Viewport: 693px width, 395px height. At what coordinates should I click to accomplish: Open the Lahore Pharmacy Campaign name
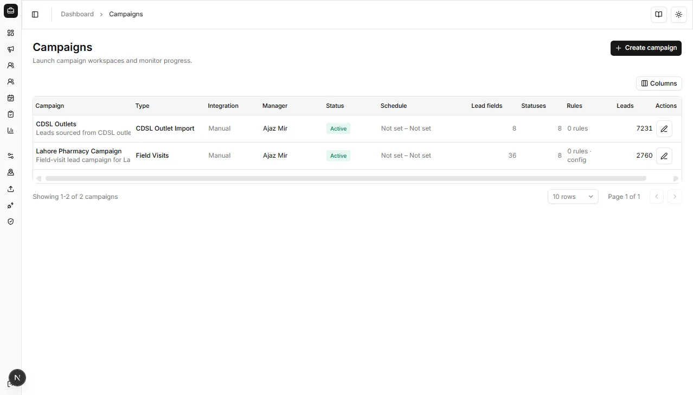click(x=79, y=151)
